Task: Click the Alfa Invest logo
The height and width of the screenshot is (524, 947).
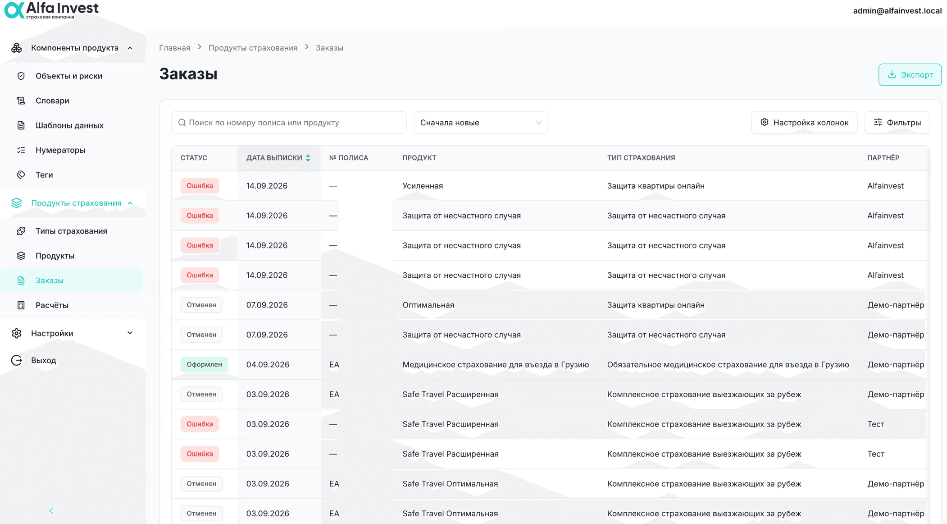Action: pos(51,10)
